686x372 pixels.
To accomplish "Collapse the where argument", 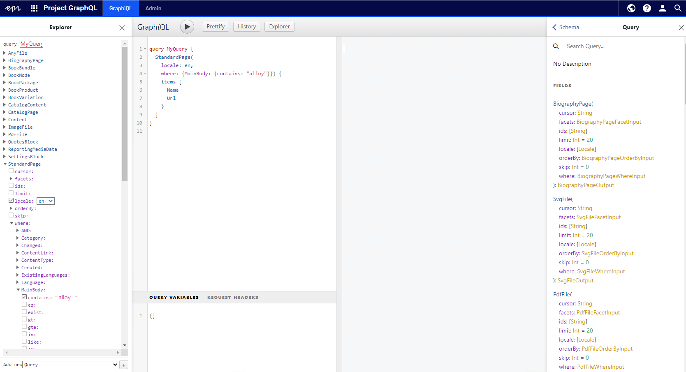I will click(x=12, y=223).
